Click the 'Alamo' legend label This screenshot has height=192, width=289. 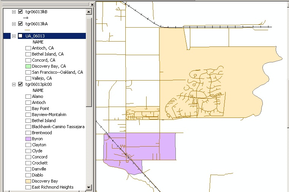(x=38, y=96)
